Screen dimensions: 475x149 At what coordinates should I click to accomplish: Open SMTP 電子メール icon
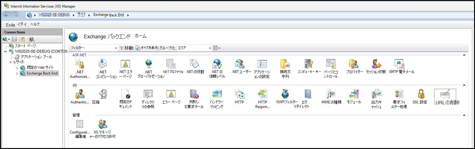point(400,64)
